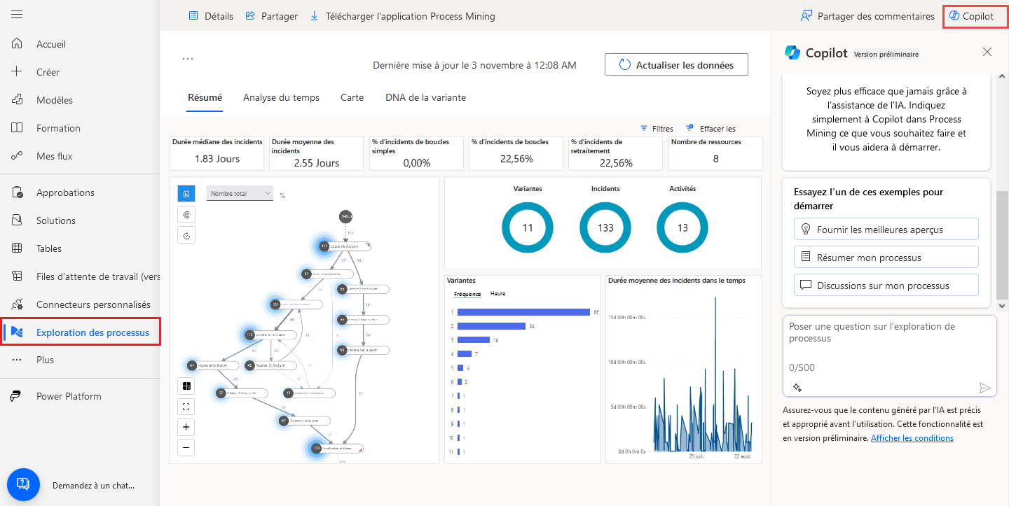Screen dimensions: 1009x506
Task: Open the Nombre total dropdown
Action: 240,193
